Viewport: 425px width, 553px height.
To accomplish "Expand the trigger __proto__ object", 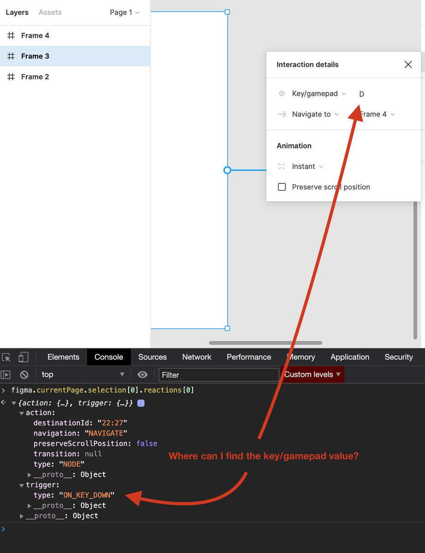I will (x=30, y=505).
